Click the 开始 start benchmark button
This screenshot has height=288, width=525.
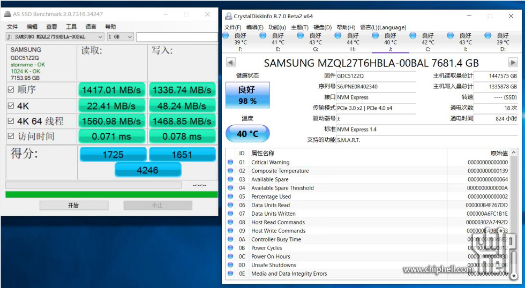(x=74, y=206)
